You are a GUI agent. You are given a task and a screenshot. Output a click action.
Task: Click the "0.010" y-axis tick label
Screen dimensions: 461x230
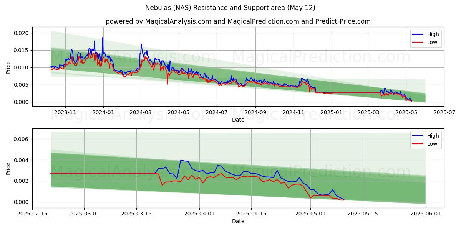(22, 67)
